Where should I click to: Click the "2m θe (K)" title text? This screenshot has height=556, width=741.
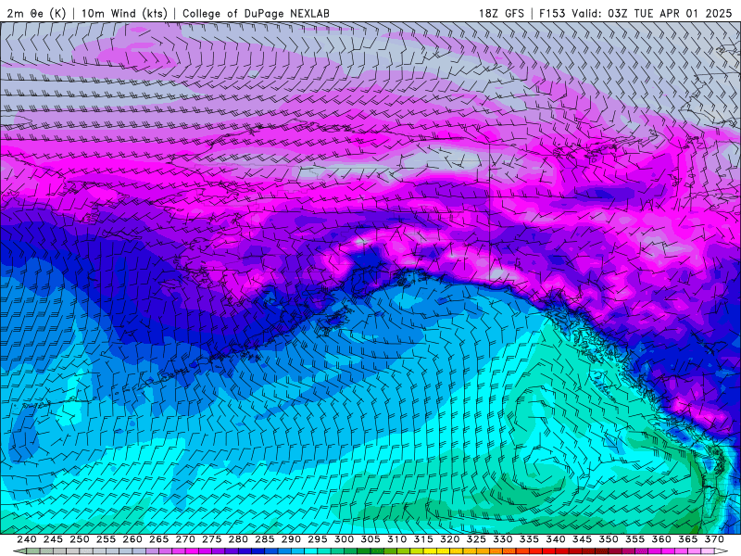pos(36,13)
